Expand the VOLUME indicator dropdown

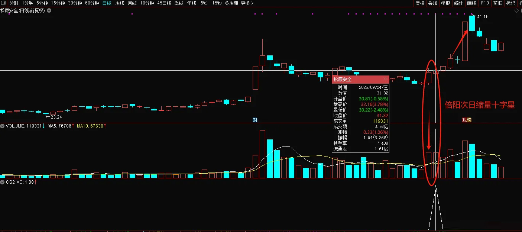pos(3,126)
